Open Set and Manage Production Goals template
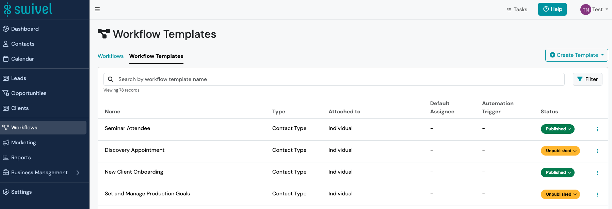The width and height of the screenshot is (612, 209). click(147, 194)
